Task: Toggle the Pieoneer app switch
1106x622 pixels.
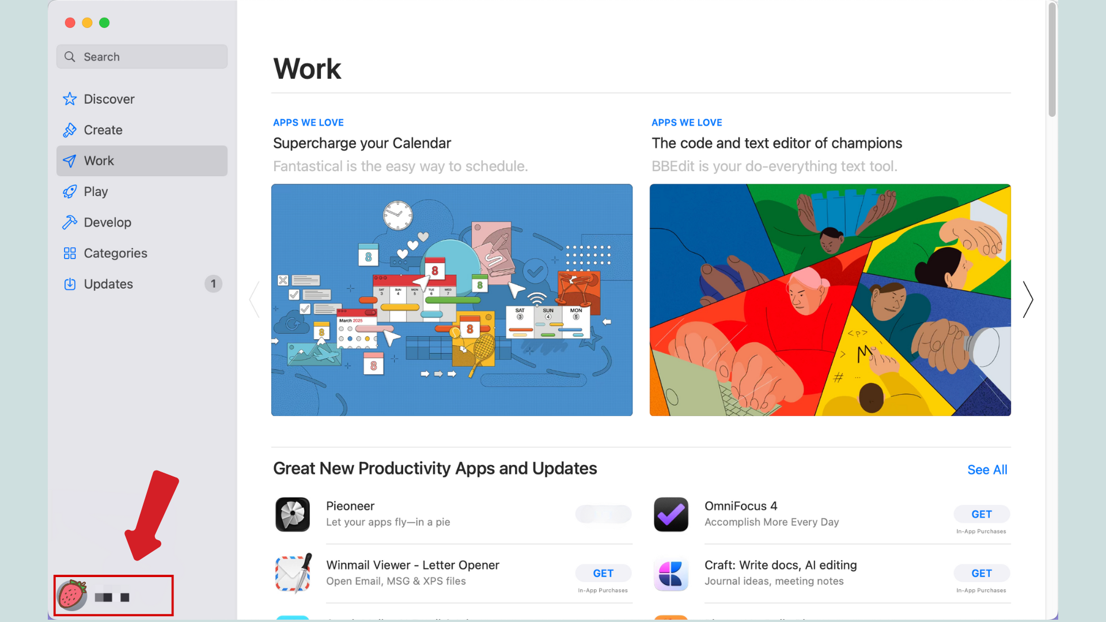Action: [x=605, y=514]
